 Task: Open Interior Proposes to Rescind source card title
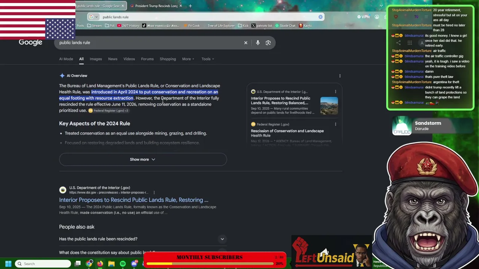coord(281,101)
